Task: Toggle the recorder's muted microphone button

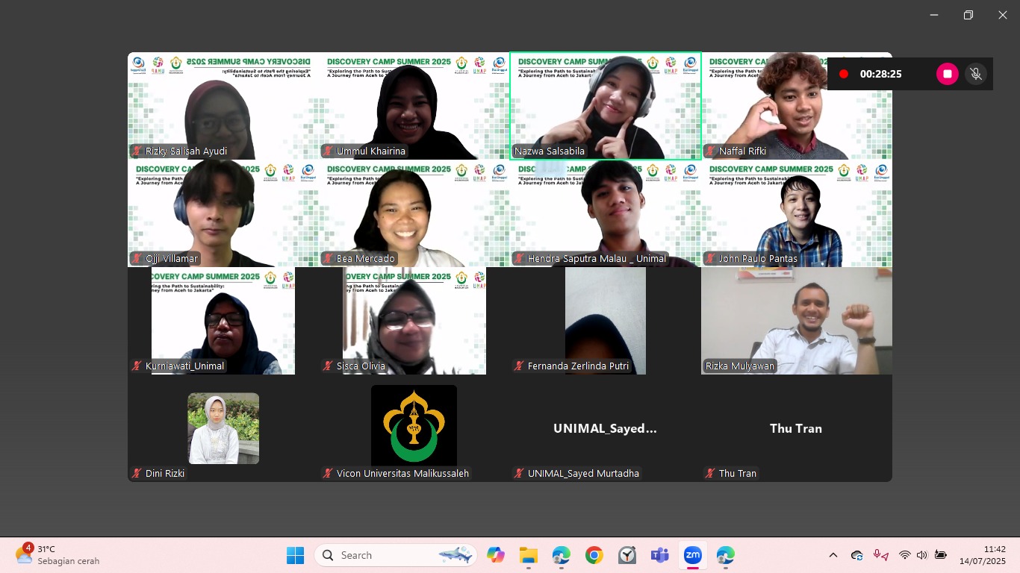Action: tap(974, 74)
